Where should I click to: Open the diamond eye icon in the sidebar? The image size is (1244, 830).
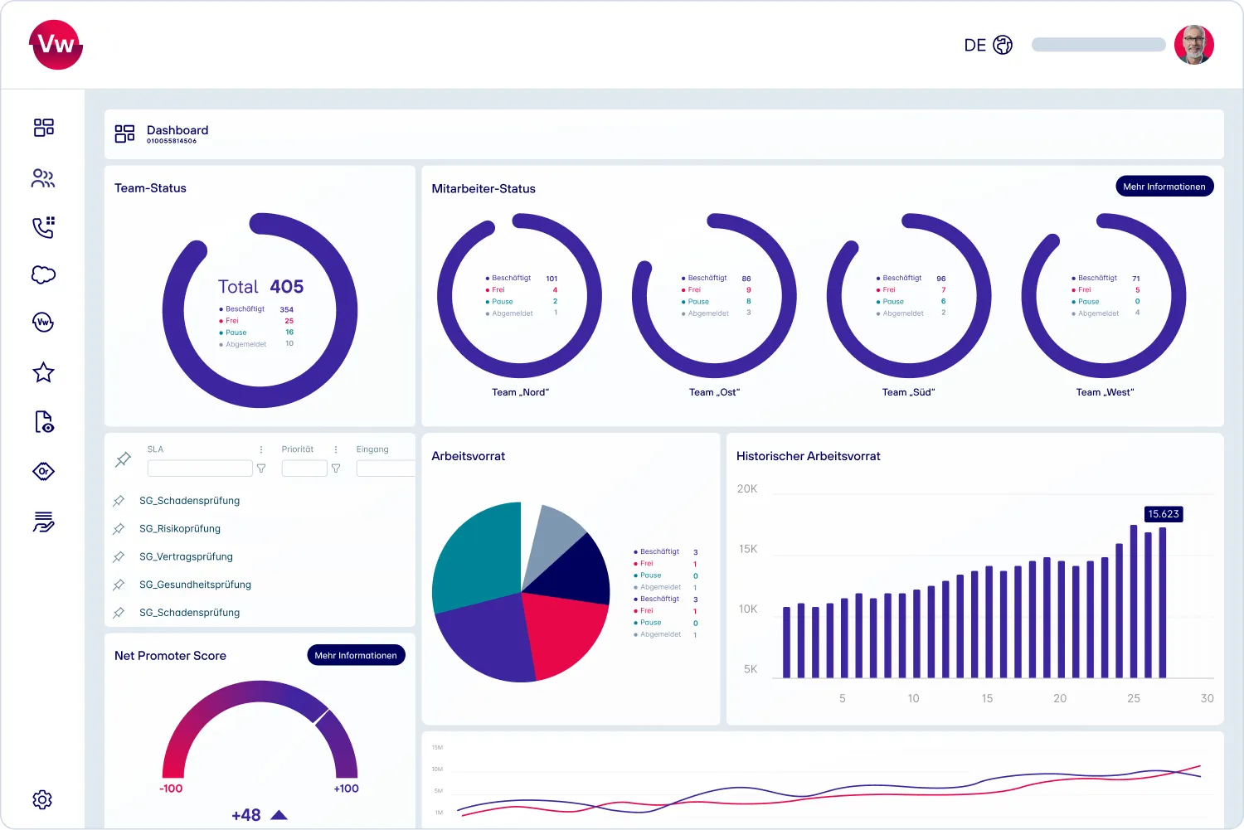[x=43, y=472]
